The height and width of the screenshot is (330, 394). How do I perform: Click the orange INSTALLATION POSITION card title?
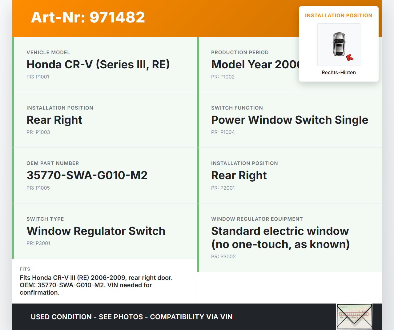pyautogui.click(x=339, y=15)
